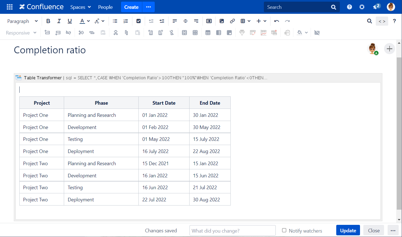Toggle heading row
Viewport: 402px width, 237px height.
click(208, 33)
